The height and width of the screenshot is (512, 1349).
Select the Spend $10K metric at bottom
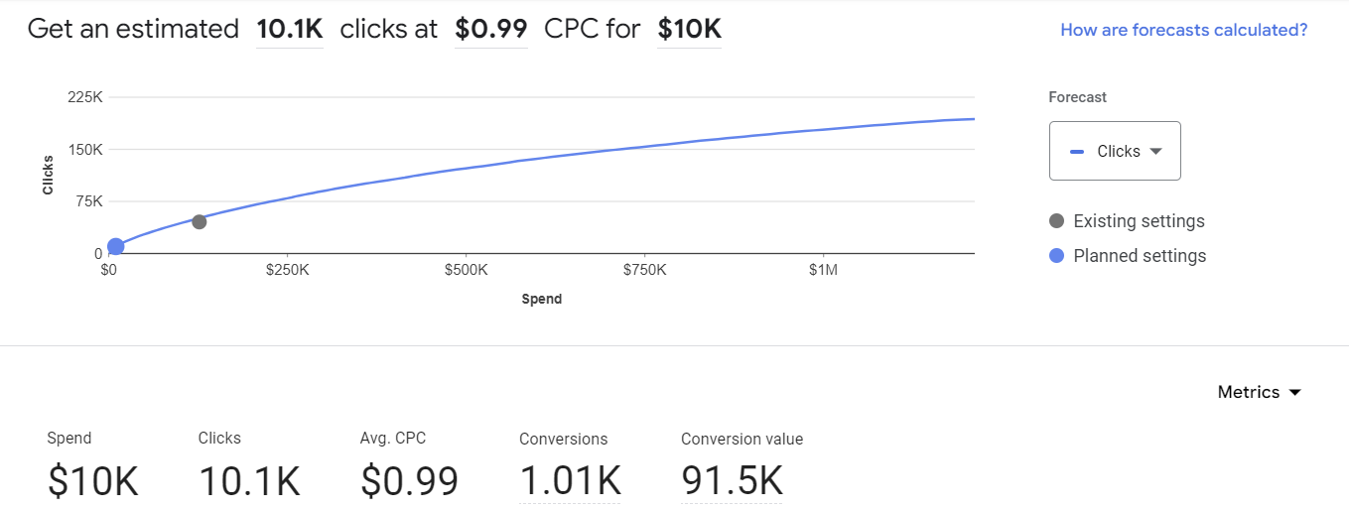(92, 481)
